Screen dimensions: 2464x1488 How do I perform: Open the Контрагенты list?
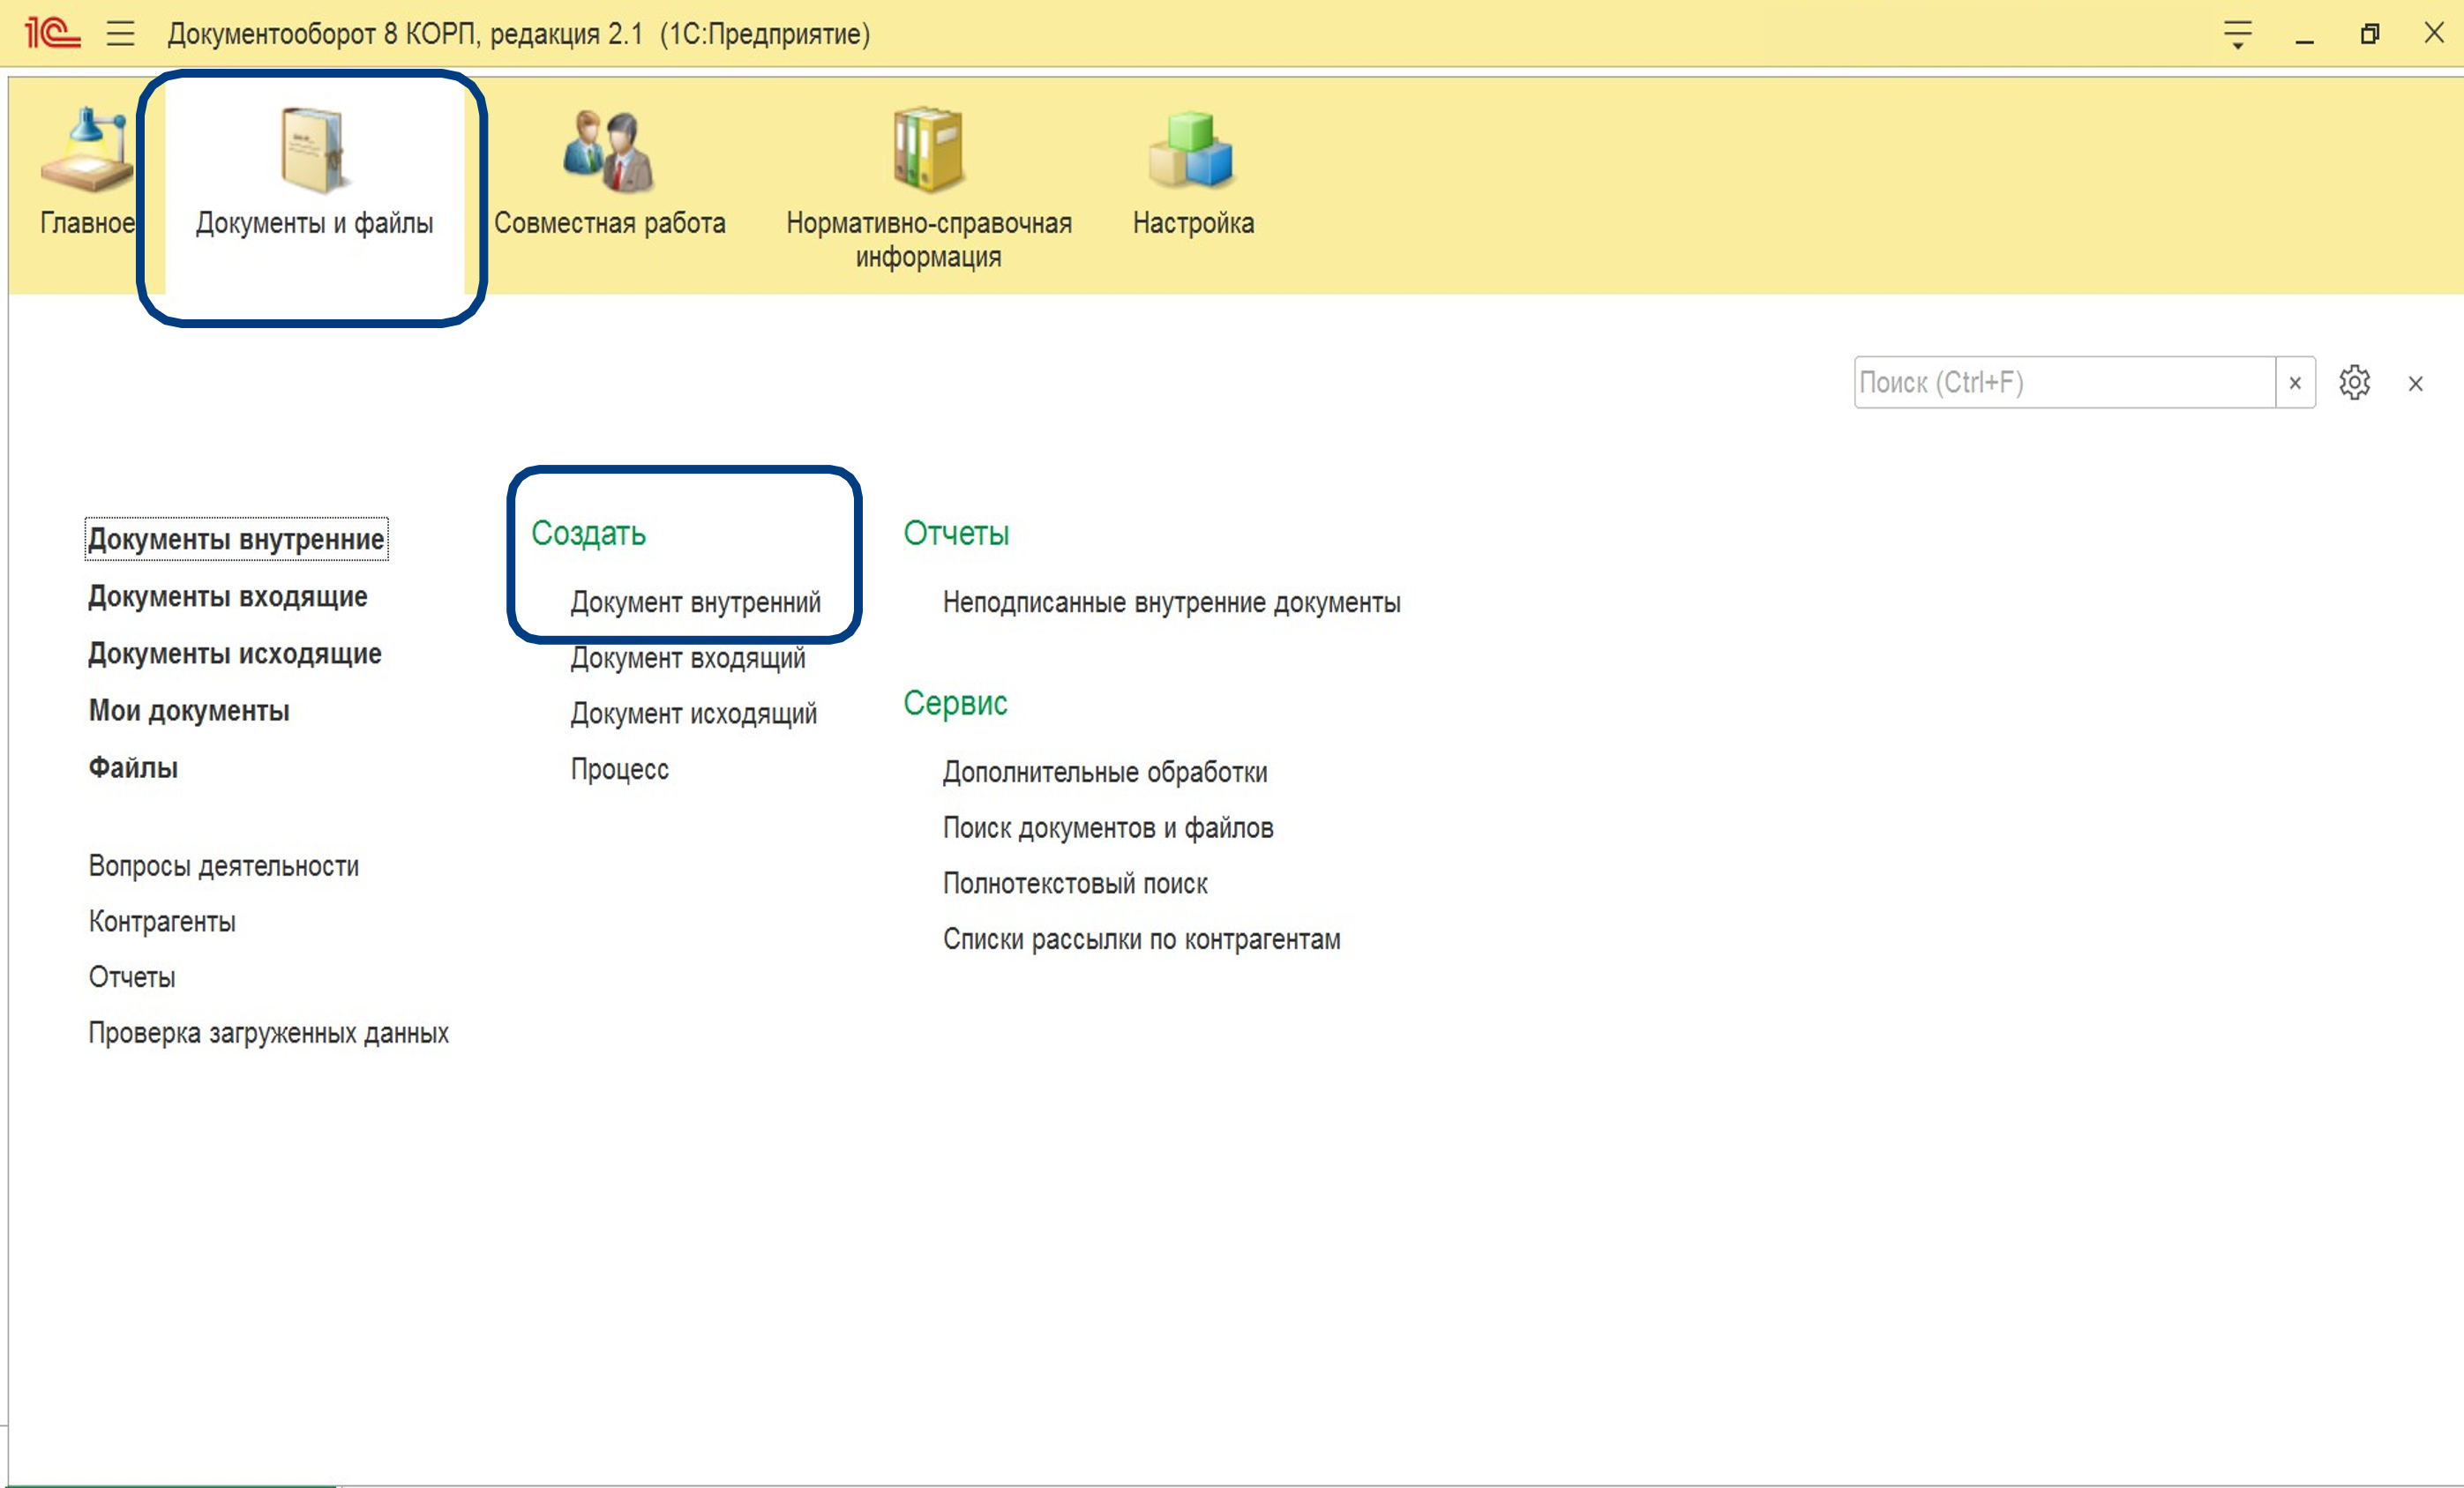[162, 922]
